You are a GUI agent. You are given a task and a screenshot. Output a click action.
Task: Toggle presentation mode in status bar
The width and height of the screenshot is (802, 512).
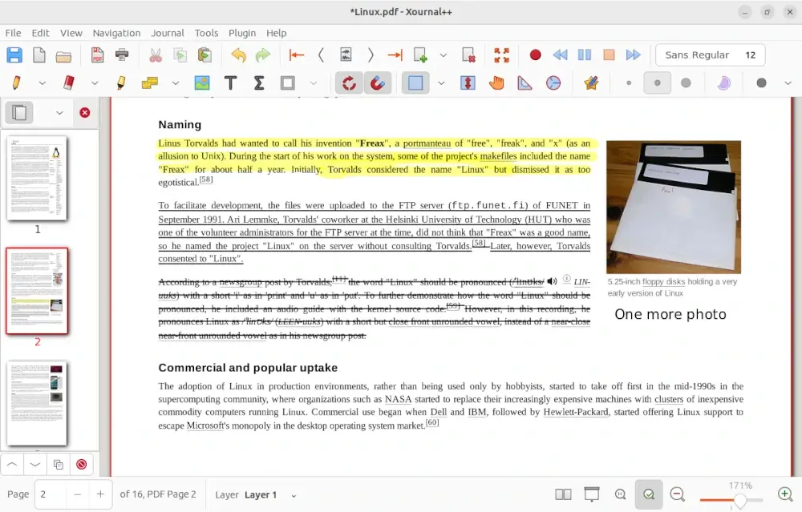(x=592, y=494)
